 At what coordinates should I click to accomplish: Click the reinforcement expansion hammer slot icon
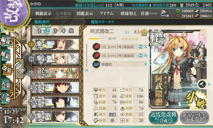click(202, 84)
